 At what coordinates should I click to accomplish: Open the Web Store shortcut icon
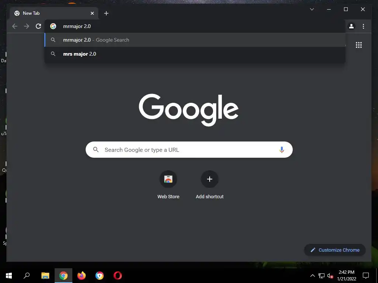point(168,179)
